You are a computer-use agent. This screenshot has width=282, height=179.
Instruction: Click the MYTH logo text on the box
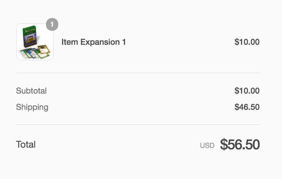[x=30, y=31]
